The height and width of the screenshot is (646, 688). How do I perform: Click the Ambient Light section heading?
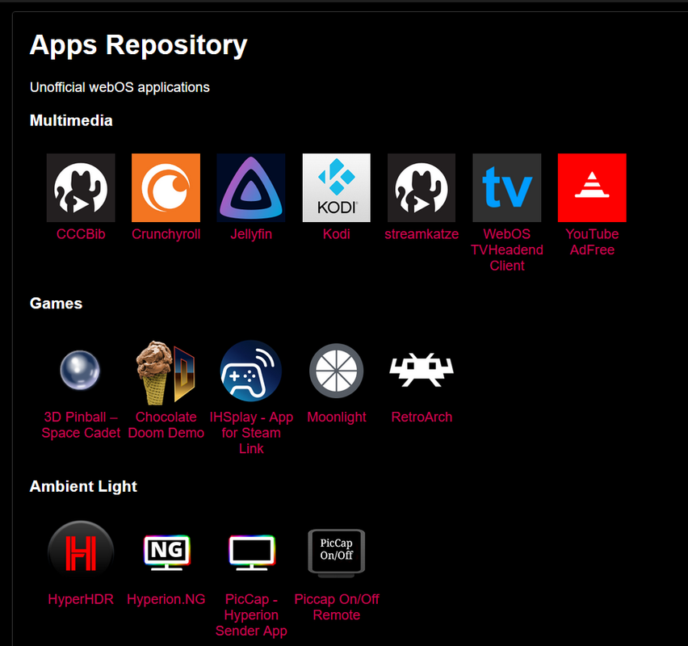coord(83,486)
